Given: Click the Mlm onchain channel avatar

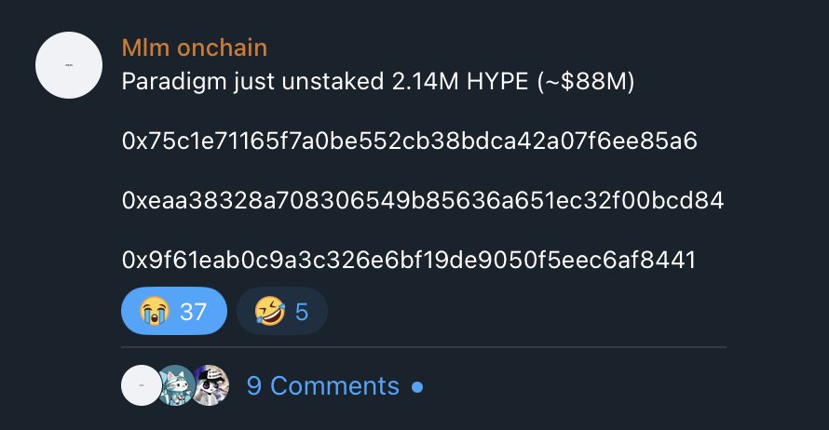Looking at the screenshot, I should 68,65.
